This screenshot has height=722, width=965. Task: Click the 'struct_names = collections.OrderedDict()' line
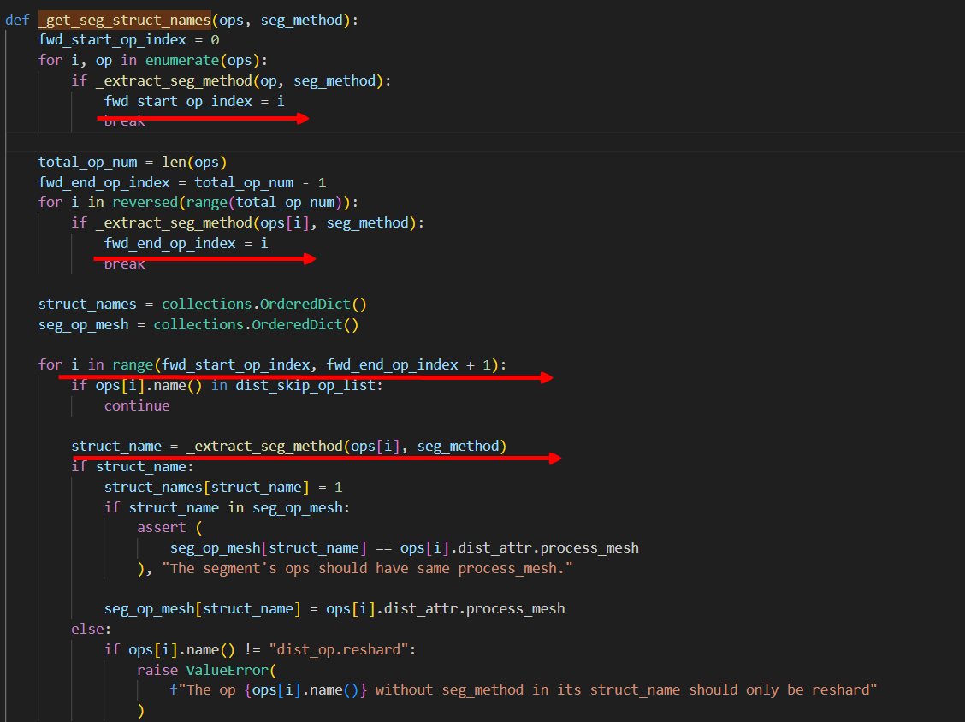[202, 304]
